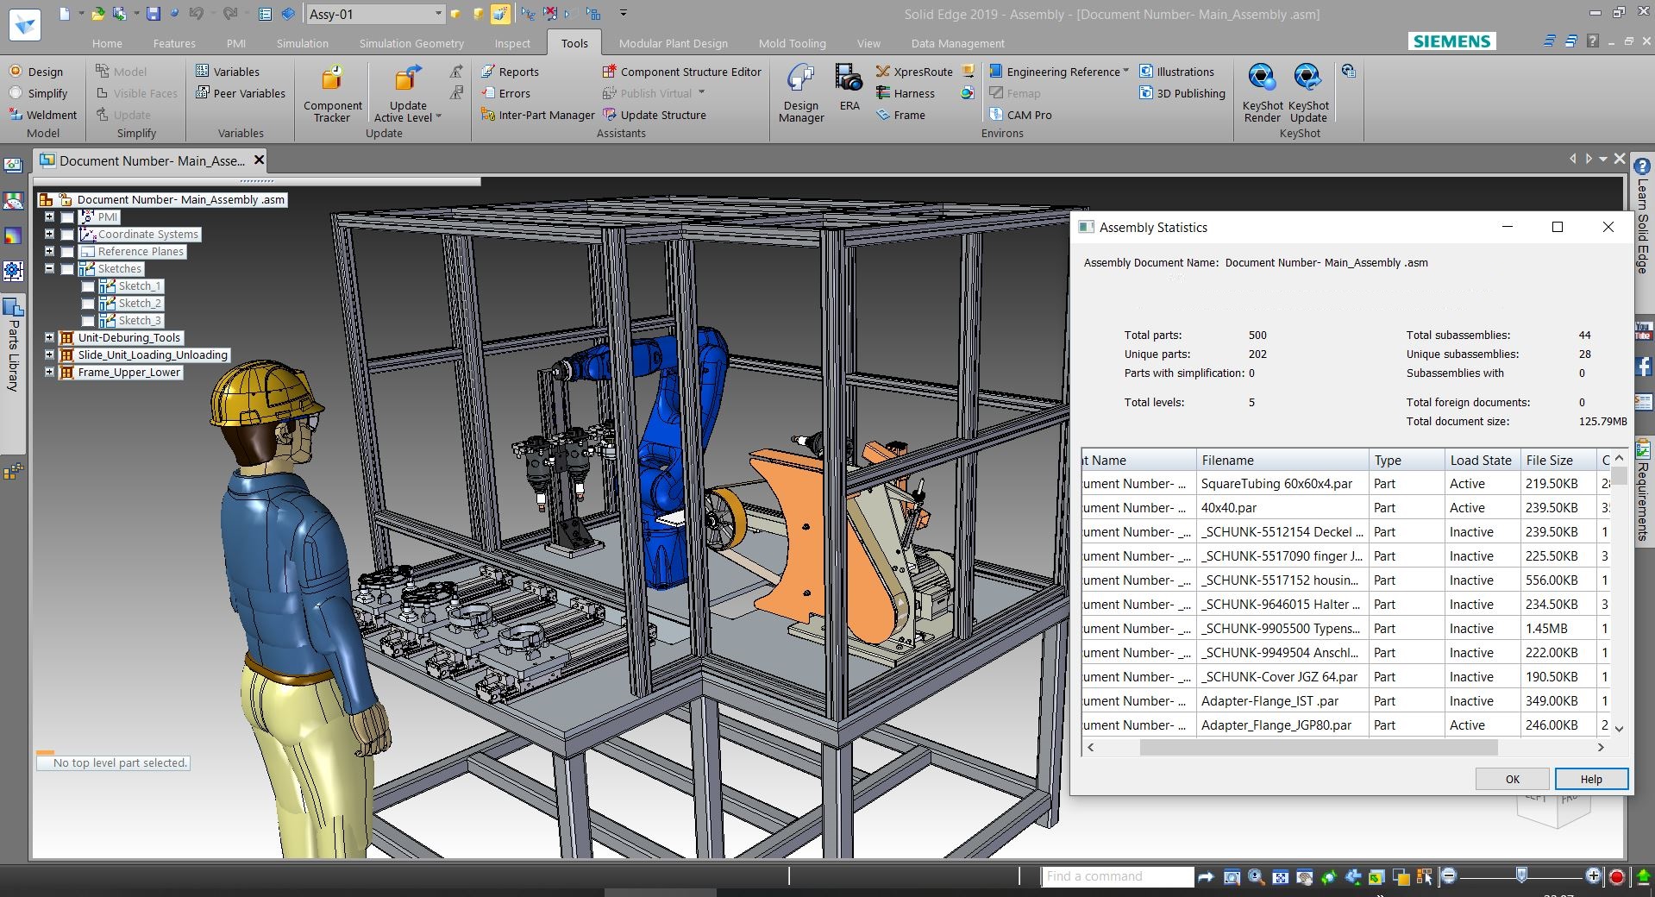Image resolution: width=1655 pixels, height=897 pixels.
Task: Sort statistics table by Type column
Action: [x=1407, y=460]
